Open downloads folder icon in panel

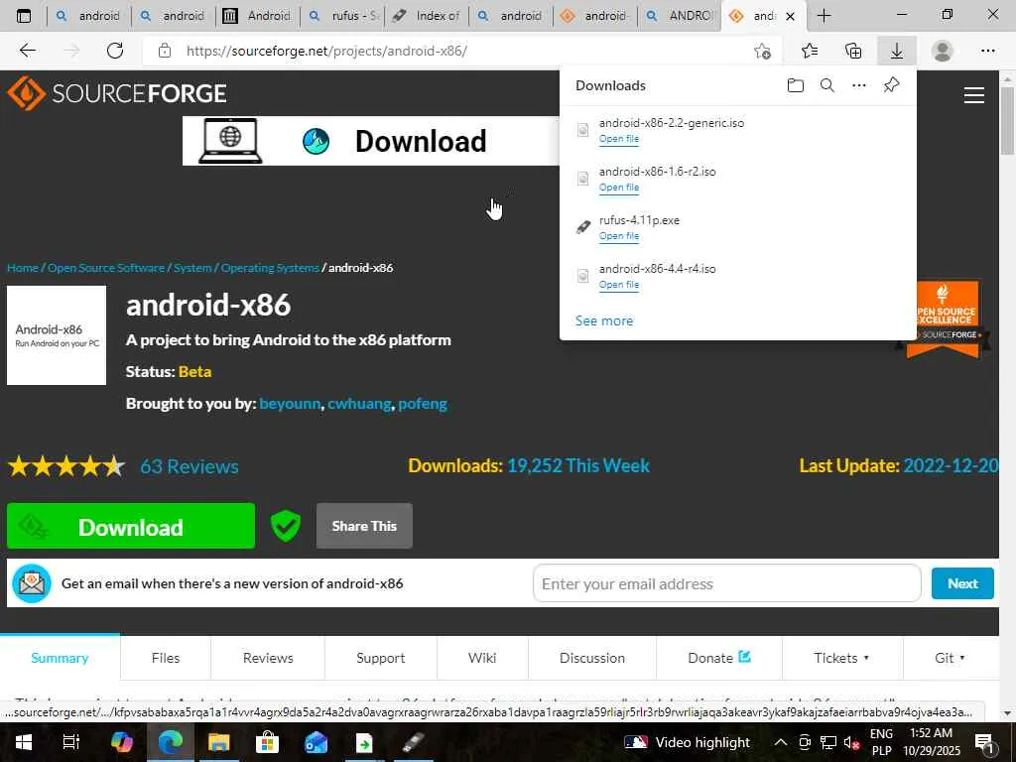point(795,85)
